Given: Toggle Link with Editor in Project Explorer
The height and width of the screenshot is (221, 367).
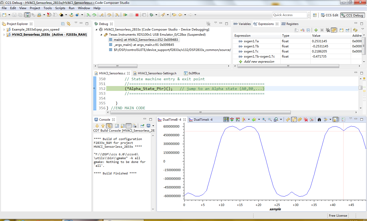Looking at the screenshot, I should click(69, 24).
